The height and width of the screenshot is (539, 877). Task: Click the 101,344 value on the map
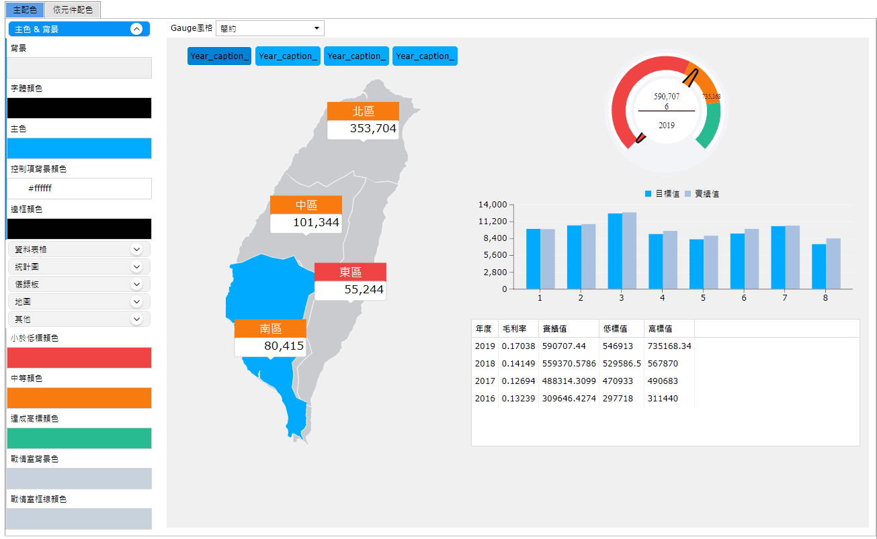point(316,223)
